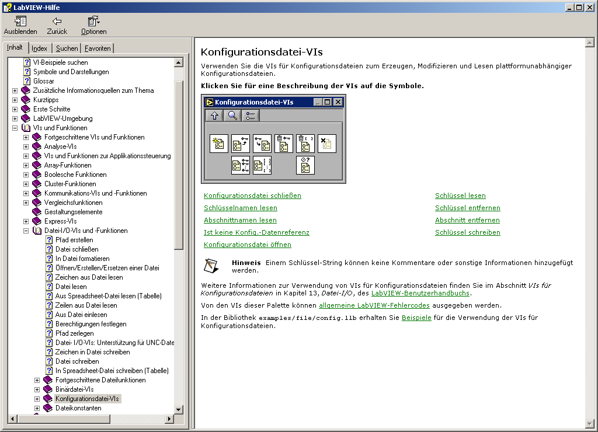The image size is (598, 432).
Task: Select Pfad erstellen in the tree
Action: pyautogui.click(x=74, y=240)
